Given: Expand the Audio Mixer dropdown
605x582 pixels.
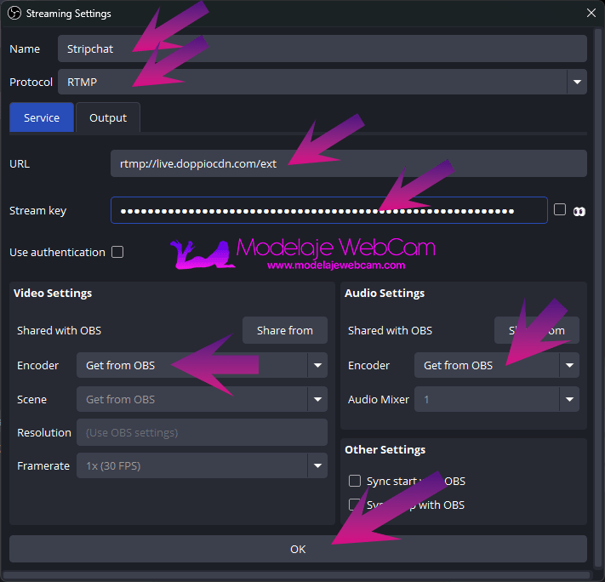Looking at the screenshot, I should (497, 399).
